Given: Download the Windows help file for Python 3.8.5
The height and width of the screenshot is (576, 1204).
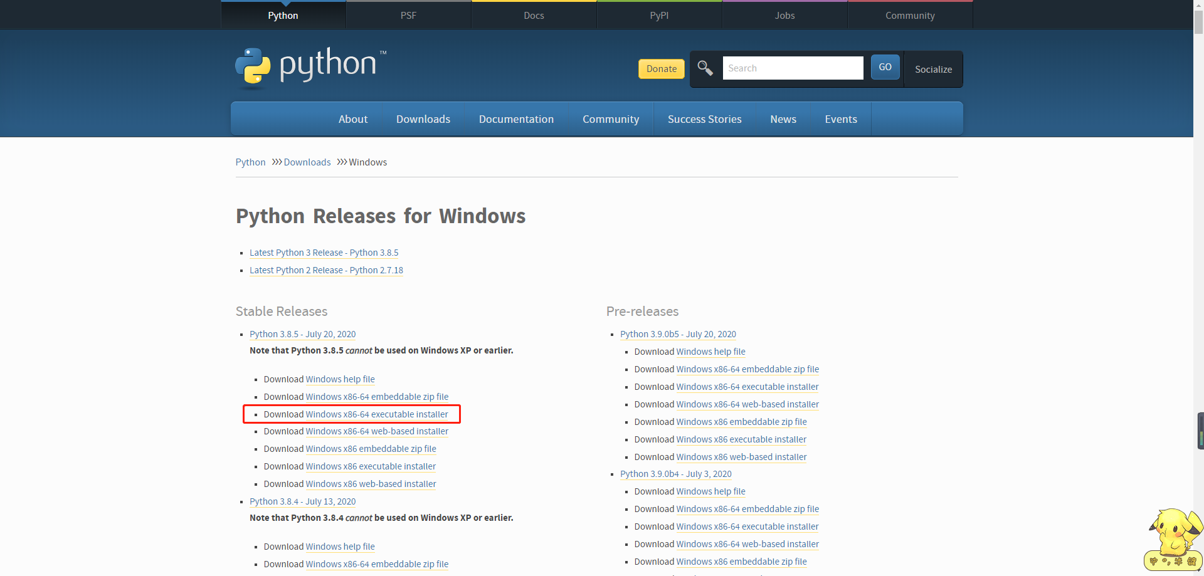Looking at the screenshot, I should pyautogui.click(x=340, y=379).
